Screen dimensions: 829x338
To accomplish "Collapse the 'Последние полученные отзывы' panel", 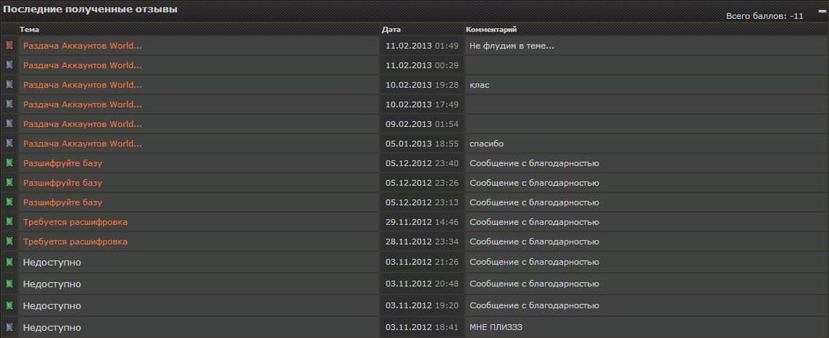I will click(x=822, y=11).
